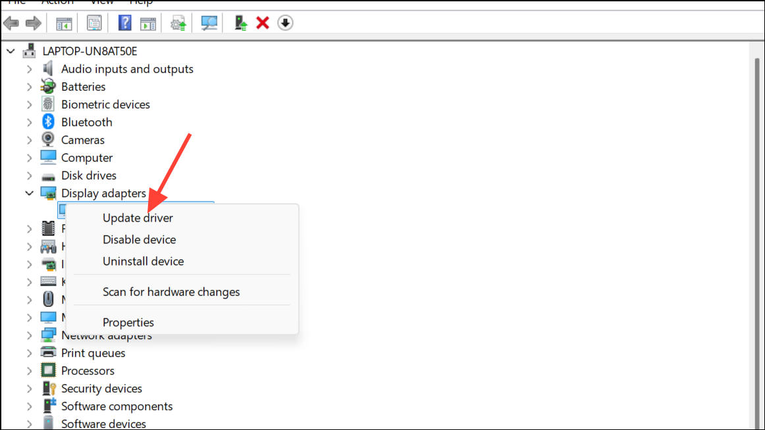Click the red X uninstall device icon
765x430 pixels.
tap(263, 24)
